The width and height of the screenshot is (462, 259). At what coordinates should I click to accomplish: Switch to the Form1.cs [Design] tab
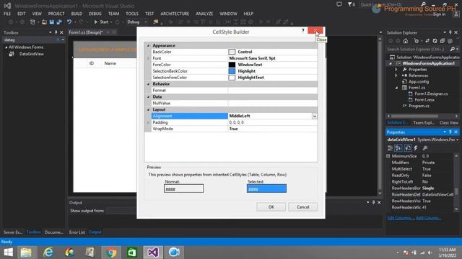pyautogui.click(x=85, y=32)
